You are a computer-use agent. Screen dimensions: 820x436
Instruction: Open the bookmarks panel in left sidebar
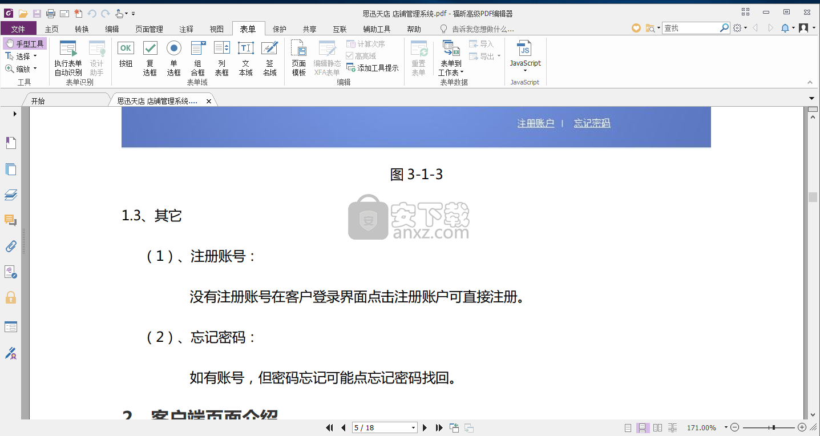coord(11,143)
